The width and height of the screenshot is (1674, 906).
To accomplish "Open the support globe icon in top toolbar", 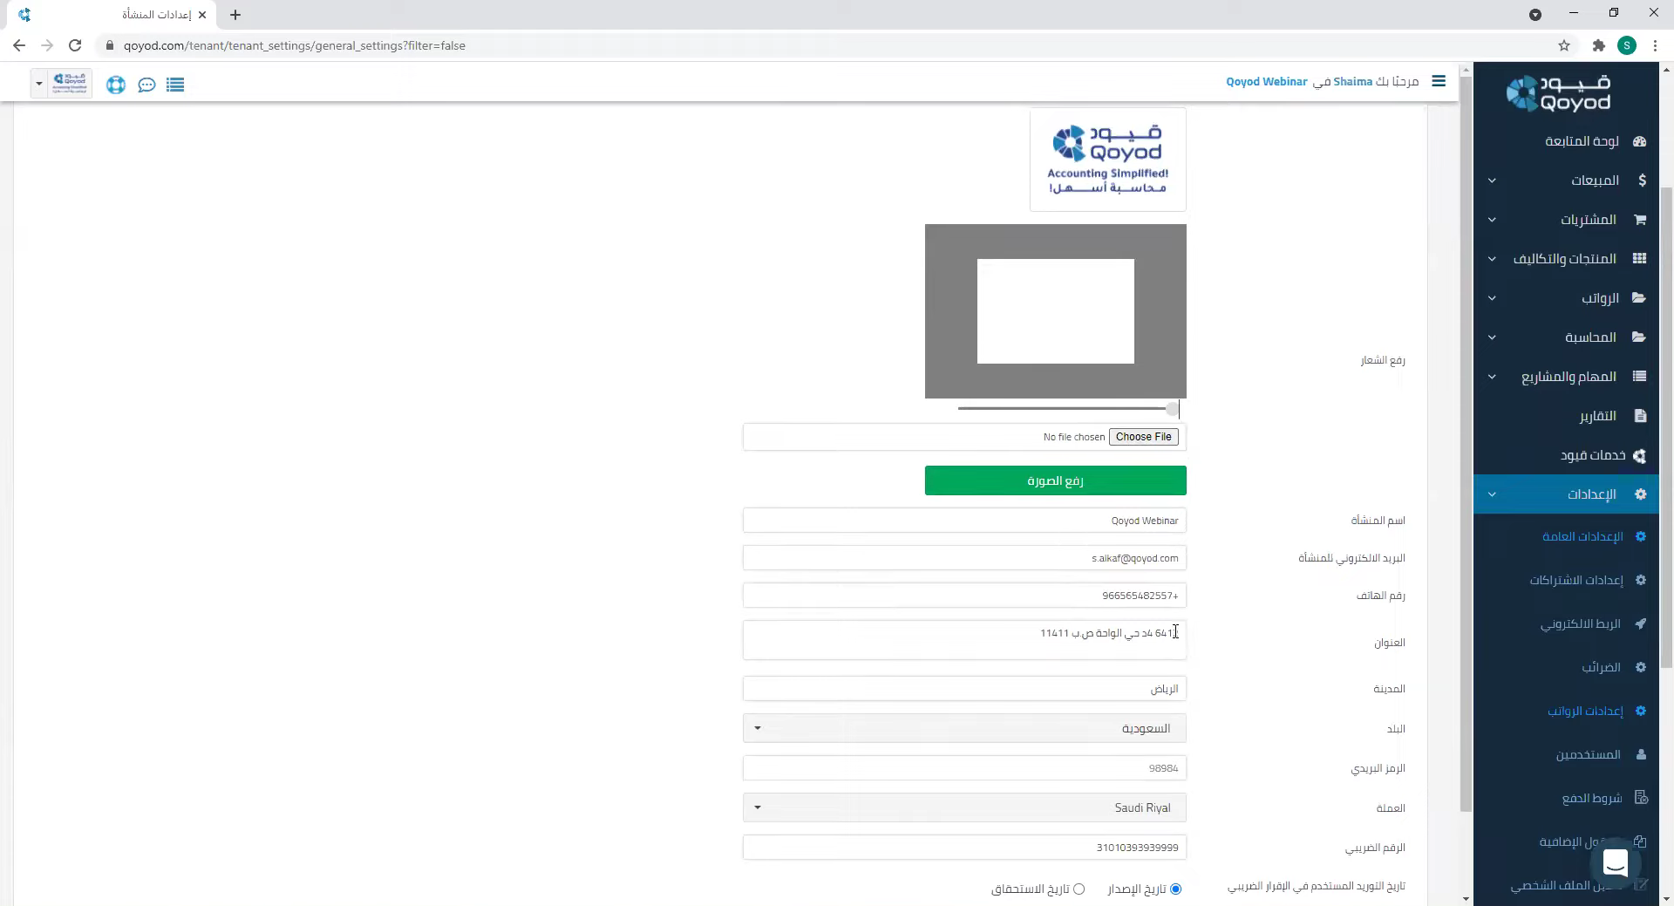I will 115,85.
